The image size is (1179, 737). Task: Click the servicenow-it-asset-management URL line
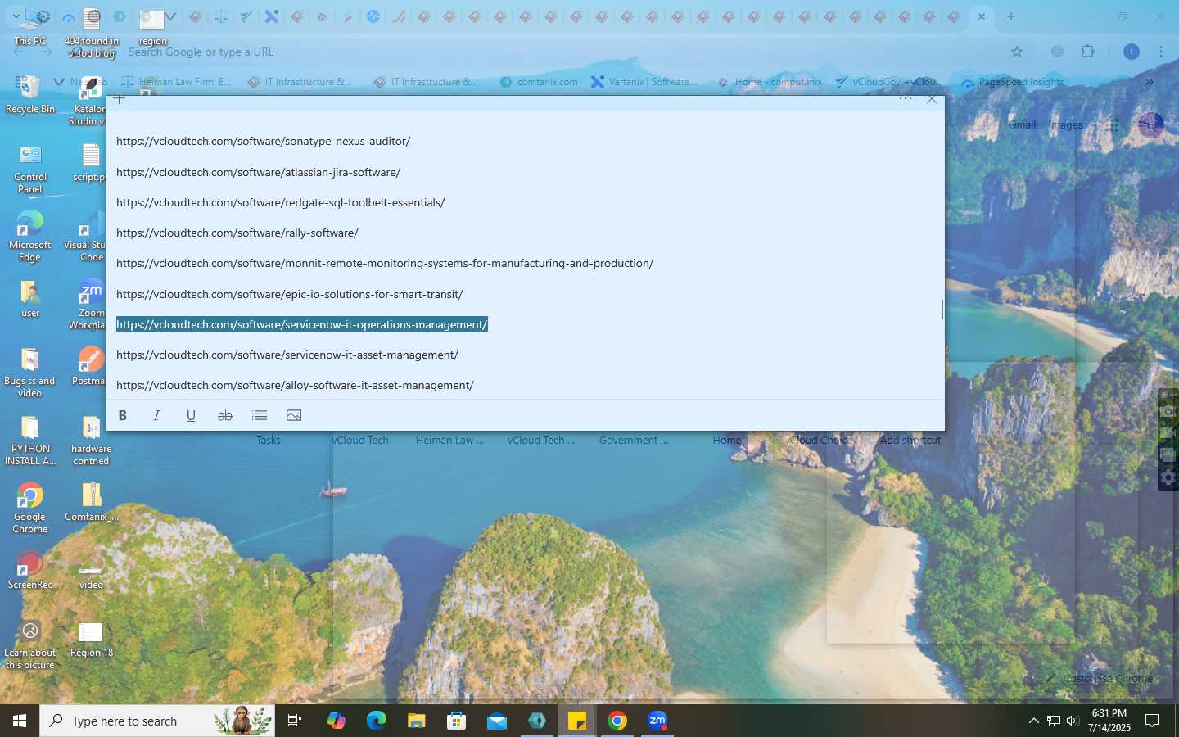tap(287, 355)
